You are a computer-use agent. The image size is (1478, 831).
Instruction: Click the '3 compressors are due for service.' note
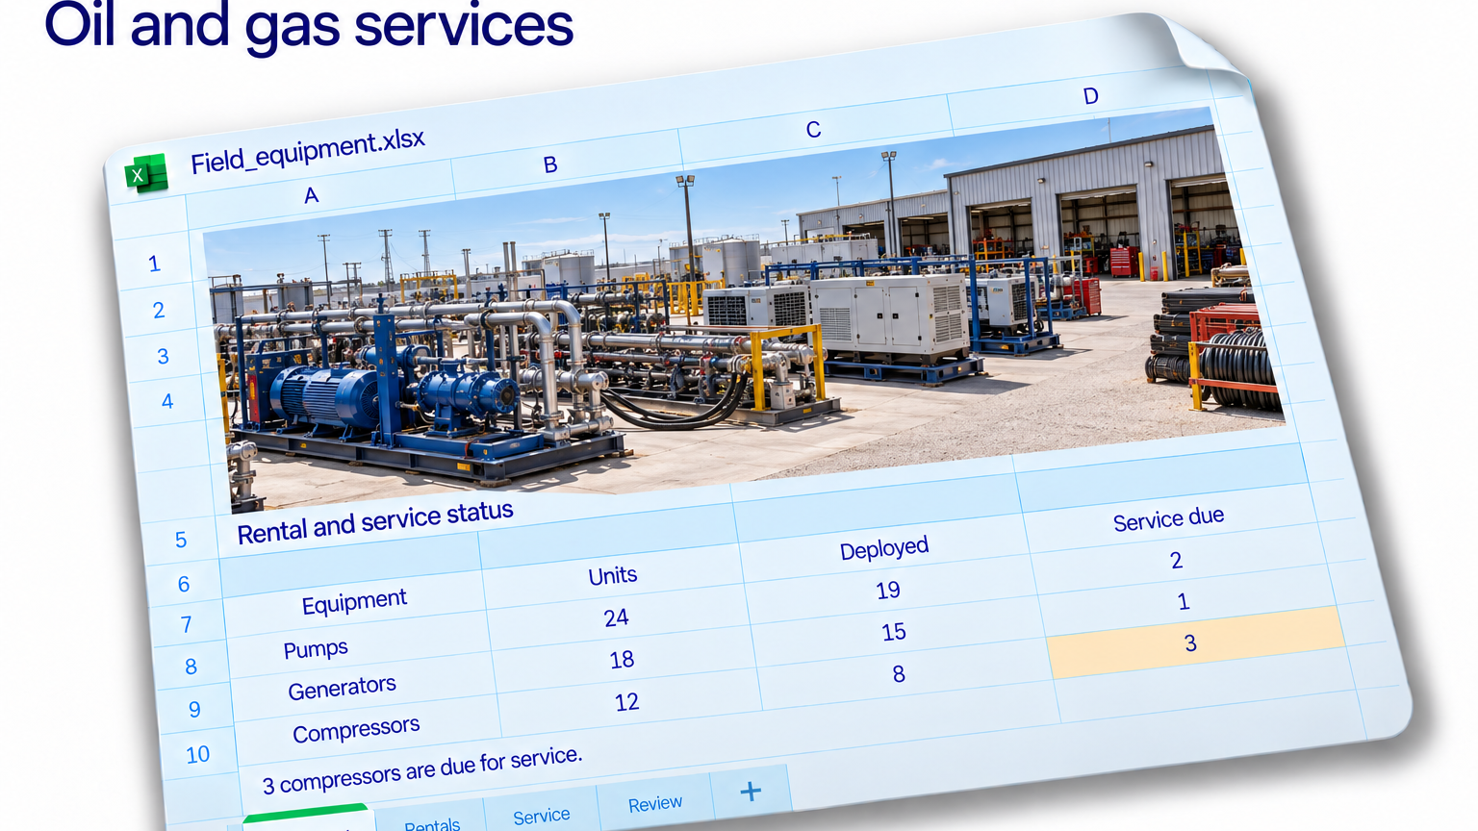pyautogui.click(x=422, y=770)
